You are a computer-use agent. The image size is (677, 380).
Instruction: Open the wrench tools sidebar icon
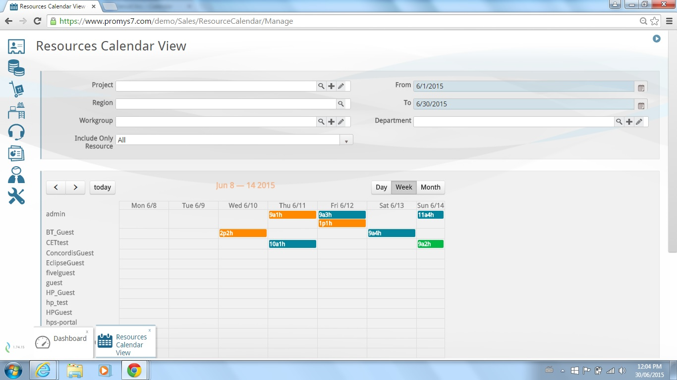tap(16, 196)
